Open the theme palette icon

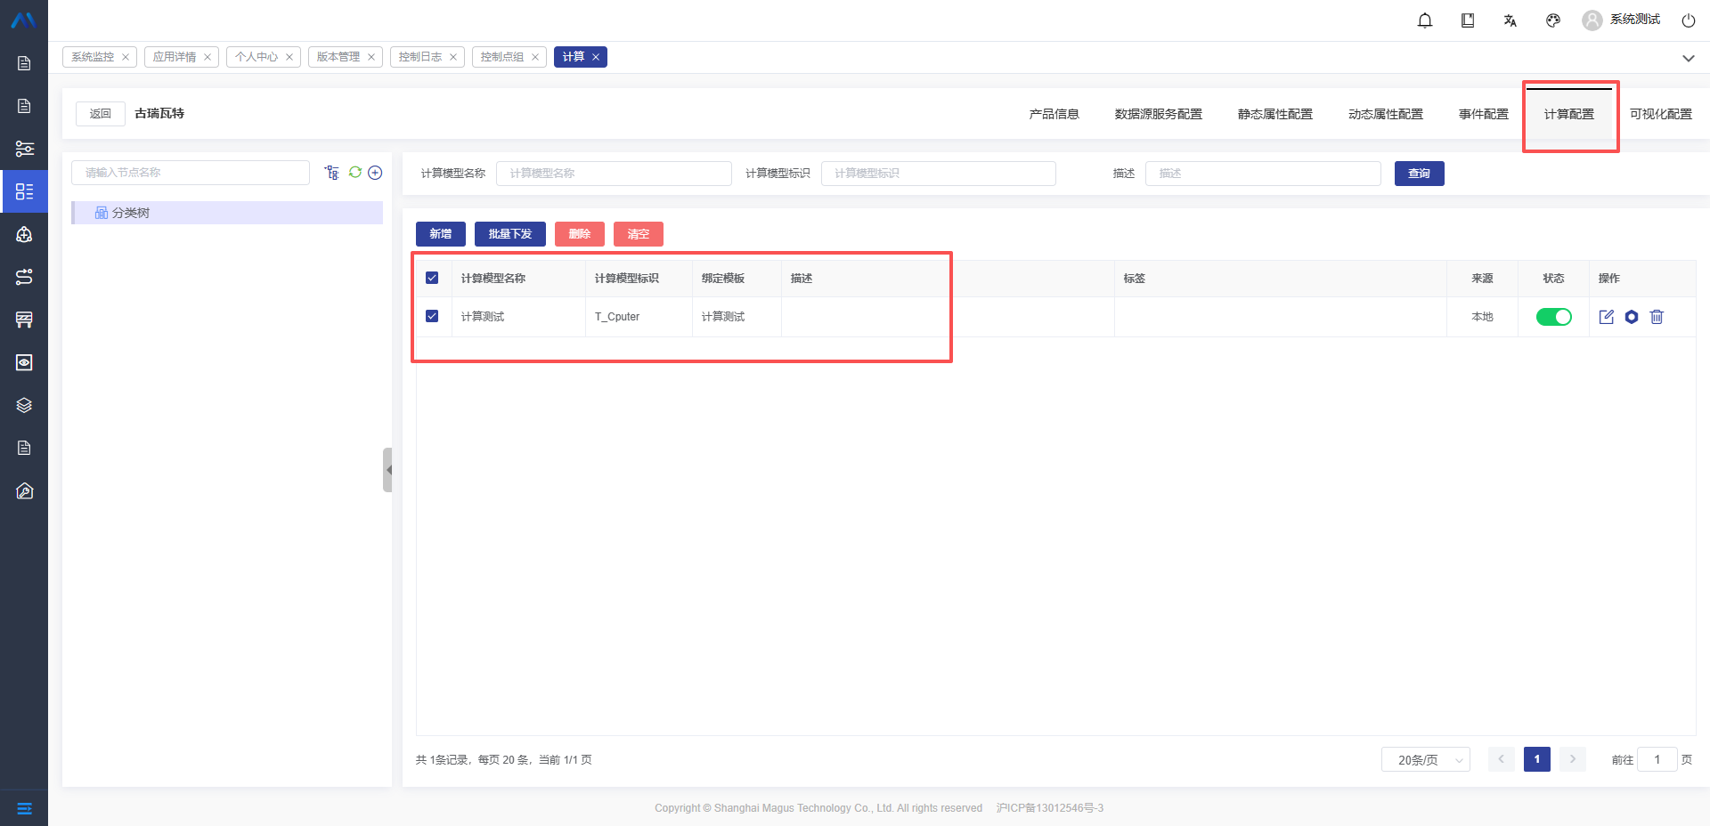click(x=1553, y=20)
